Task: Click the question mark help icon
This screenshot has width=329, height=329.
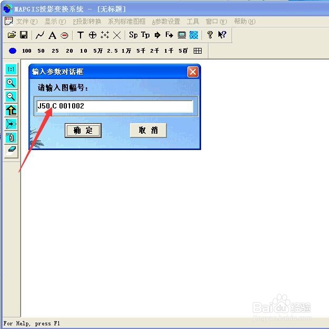Action: pos(210,35)
